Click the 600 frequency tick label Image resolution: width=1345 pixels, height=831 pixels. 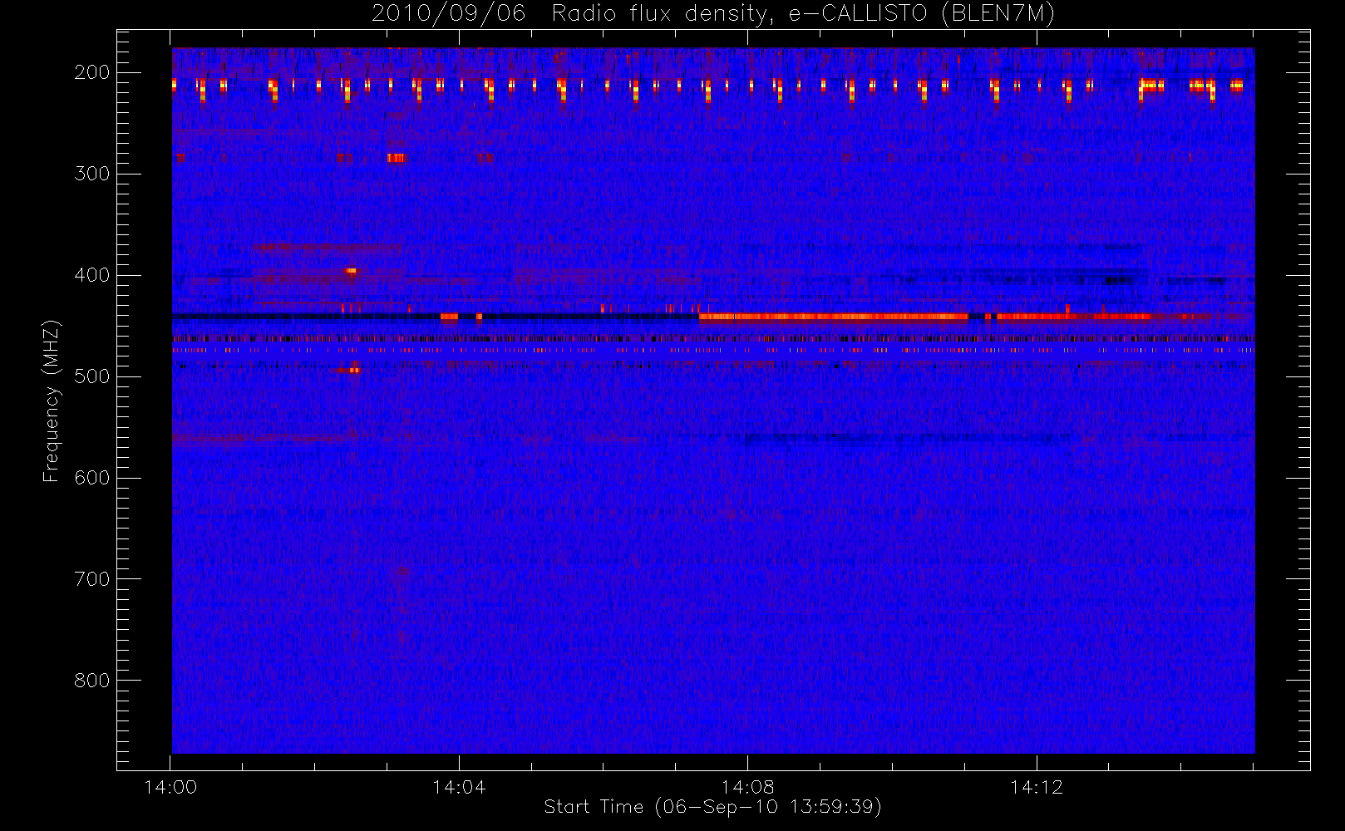pos(92,478)
